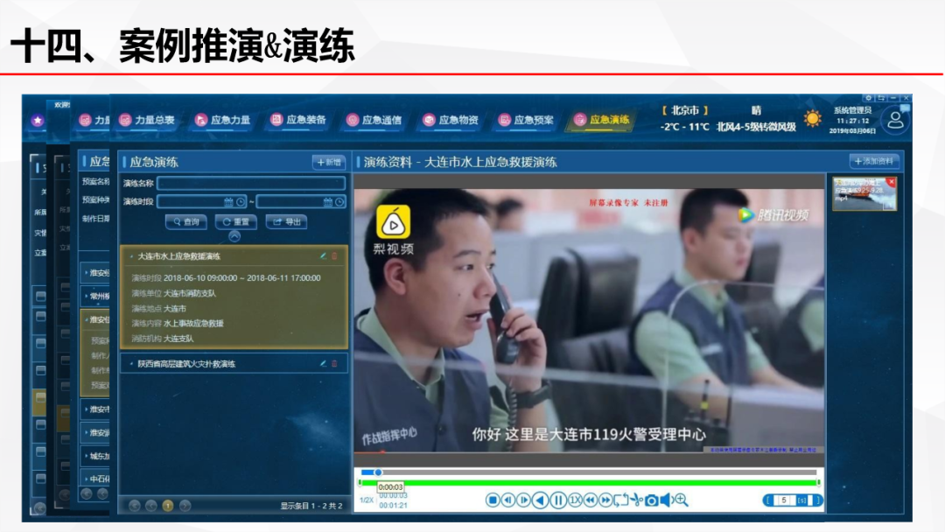This screenshot has height=532, width=945.
Task: Open calendar icon of end date
Action: tap(328, 202)
